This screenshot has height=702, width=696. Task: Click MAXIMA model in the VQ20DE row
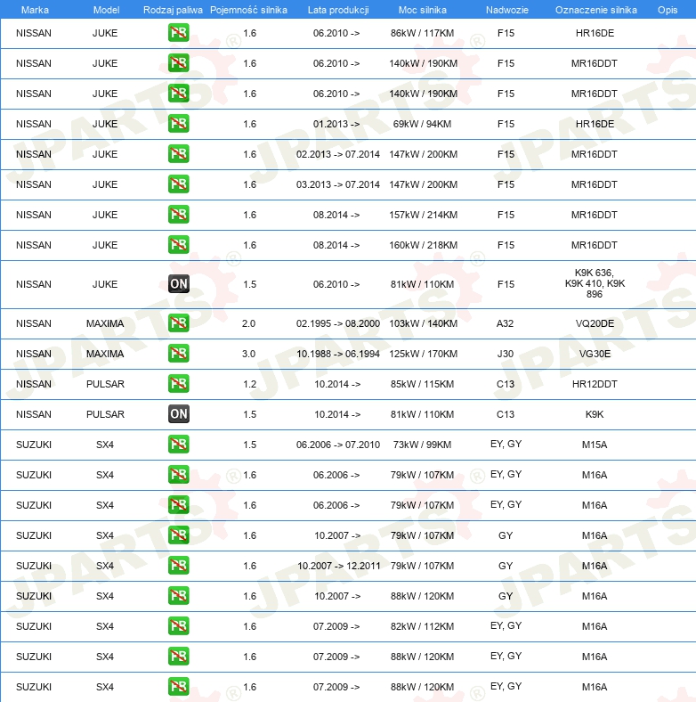(x=105, y=323)
